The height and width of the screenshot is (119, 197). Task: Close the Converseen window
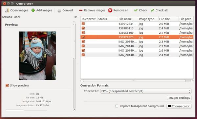click(5, 4)
